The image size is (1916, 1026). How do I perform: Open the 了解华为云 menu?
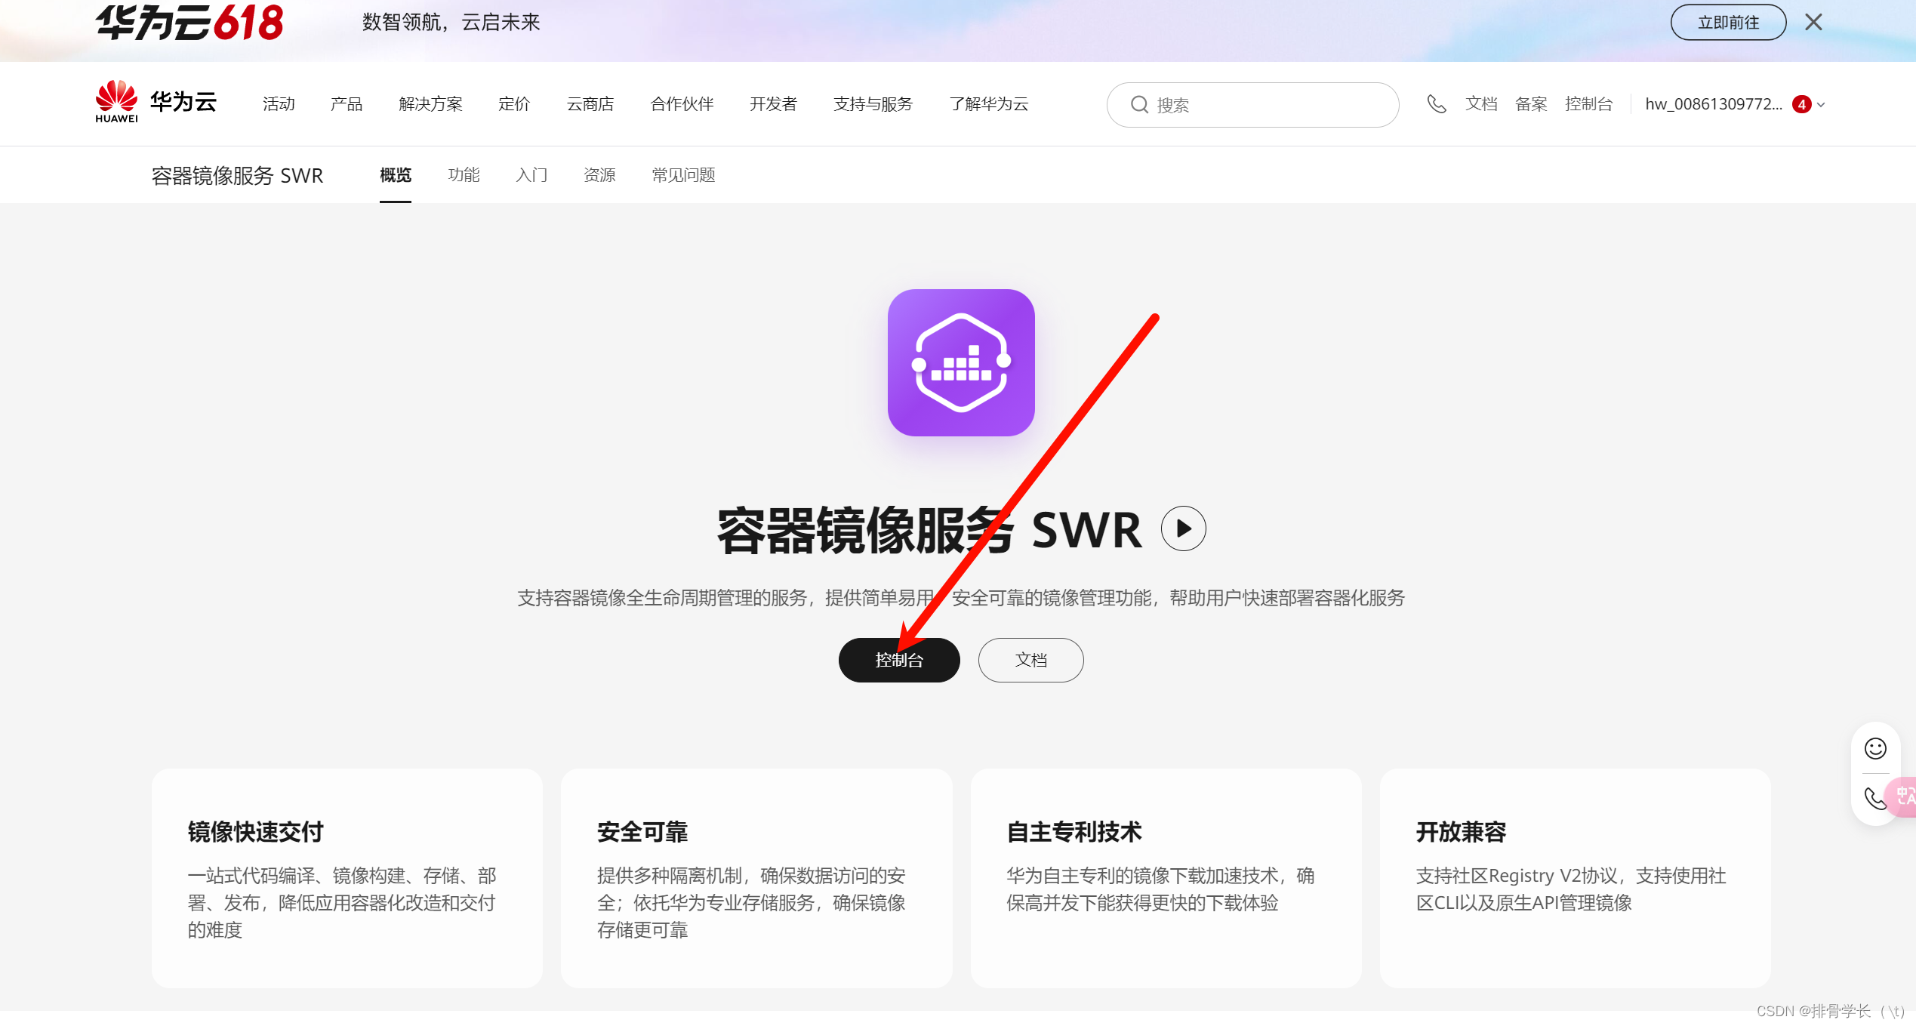click(x=989, y=104)
